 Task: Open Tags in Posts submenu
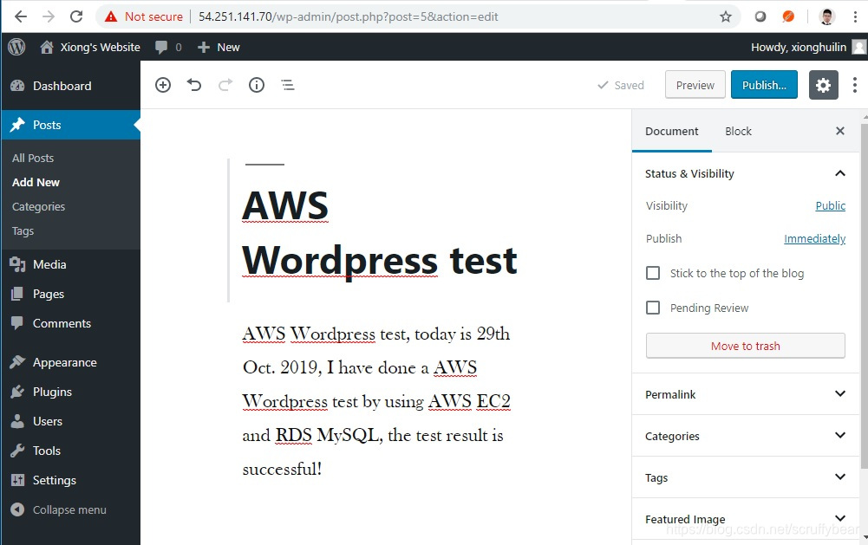point(23,231)
